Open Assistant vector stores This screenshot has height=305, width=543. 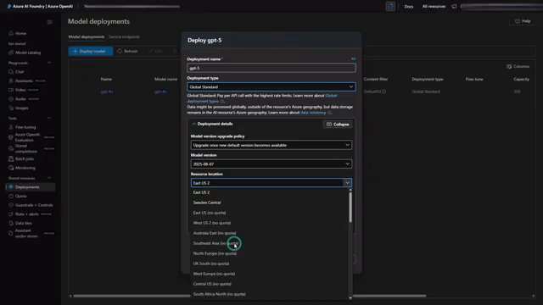(26, 234)
